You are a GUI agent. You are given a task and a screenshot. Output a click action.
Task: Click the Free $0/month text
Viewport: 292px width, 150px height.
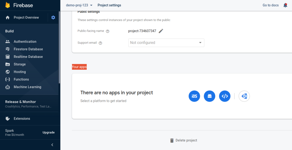click(x=15, y=135)
